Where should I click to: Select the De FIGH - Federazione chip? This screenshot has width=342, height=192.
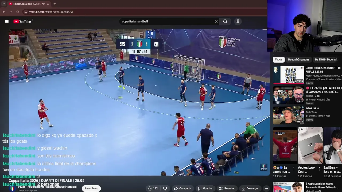(327, 59)
